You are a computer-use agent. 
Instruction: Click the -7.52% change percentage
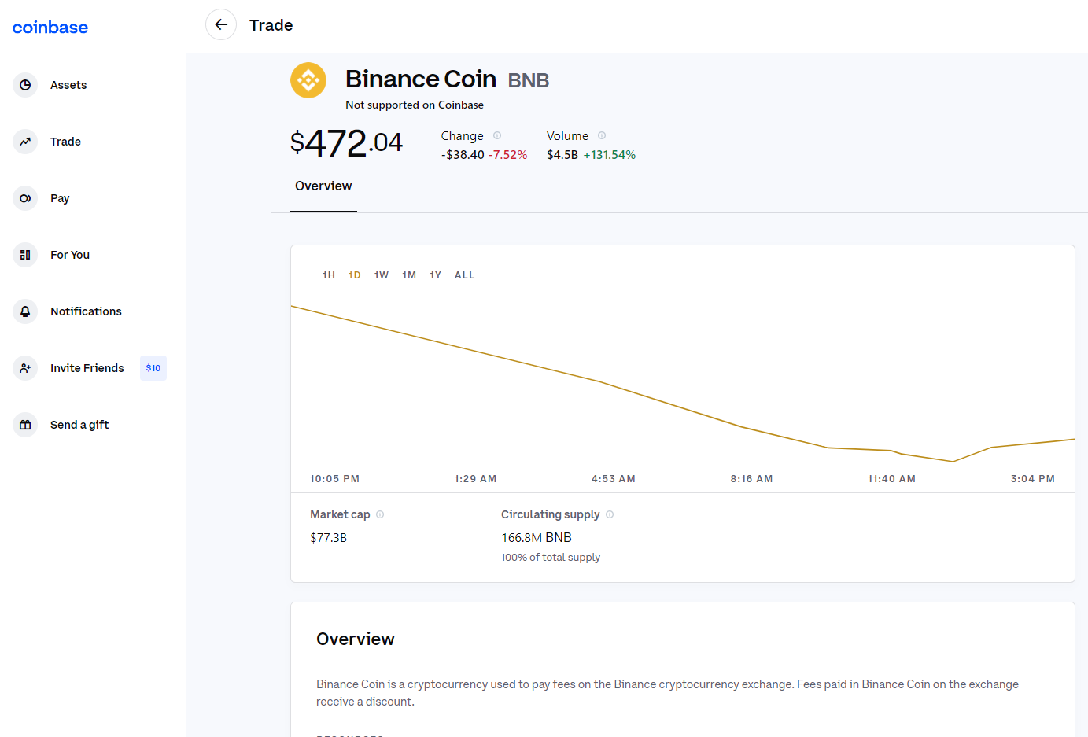coord(507,155)
